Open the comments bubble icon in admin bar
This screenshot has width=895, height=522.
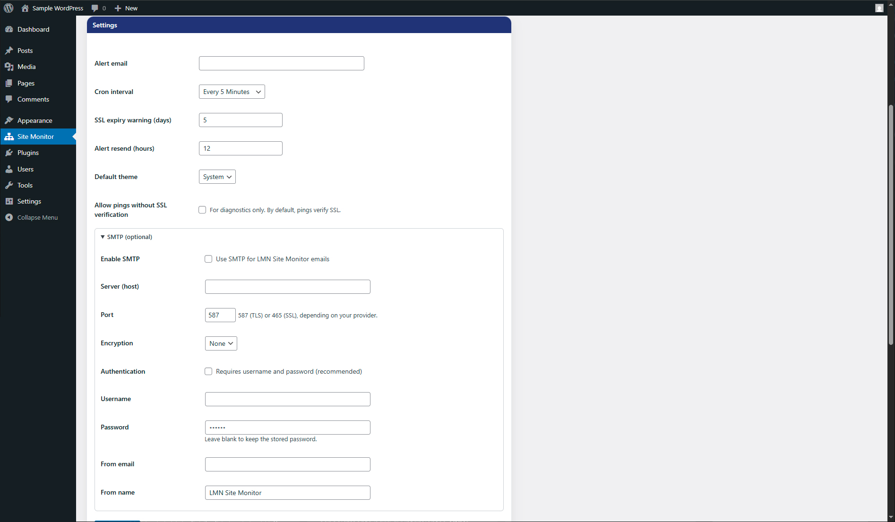[x=95, y=8]
